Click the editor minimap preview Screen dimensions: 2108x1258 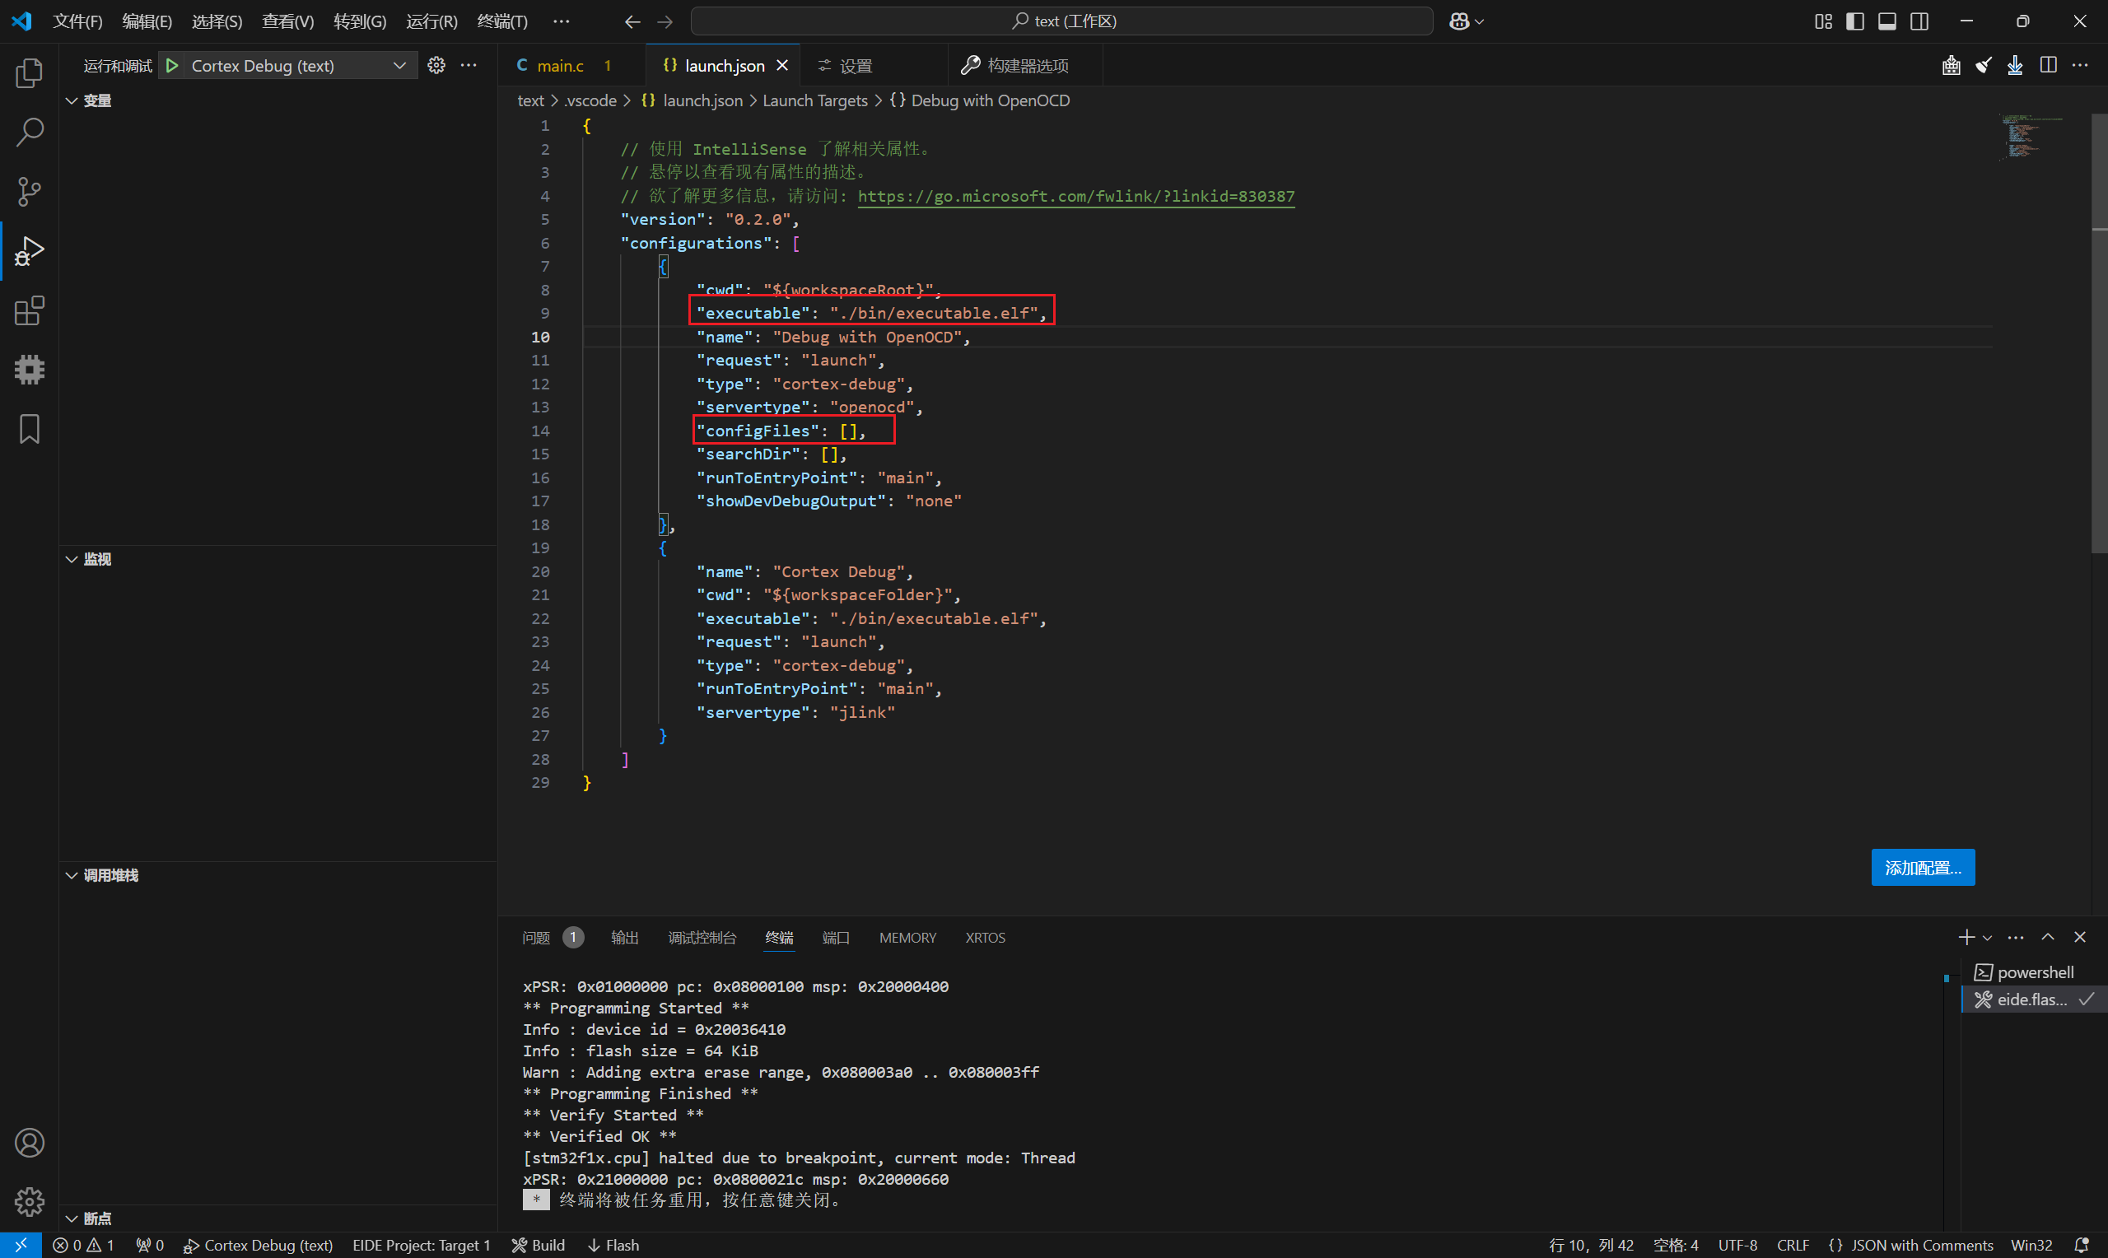[2030, 138]
